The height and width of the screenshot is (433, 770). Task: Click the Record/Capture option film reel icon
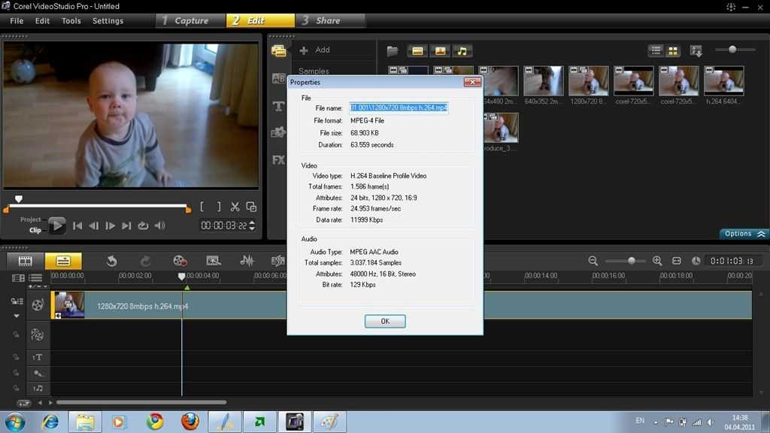point(180,261)
